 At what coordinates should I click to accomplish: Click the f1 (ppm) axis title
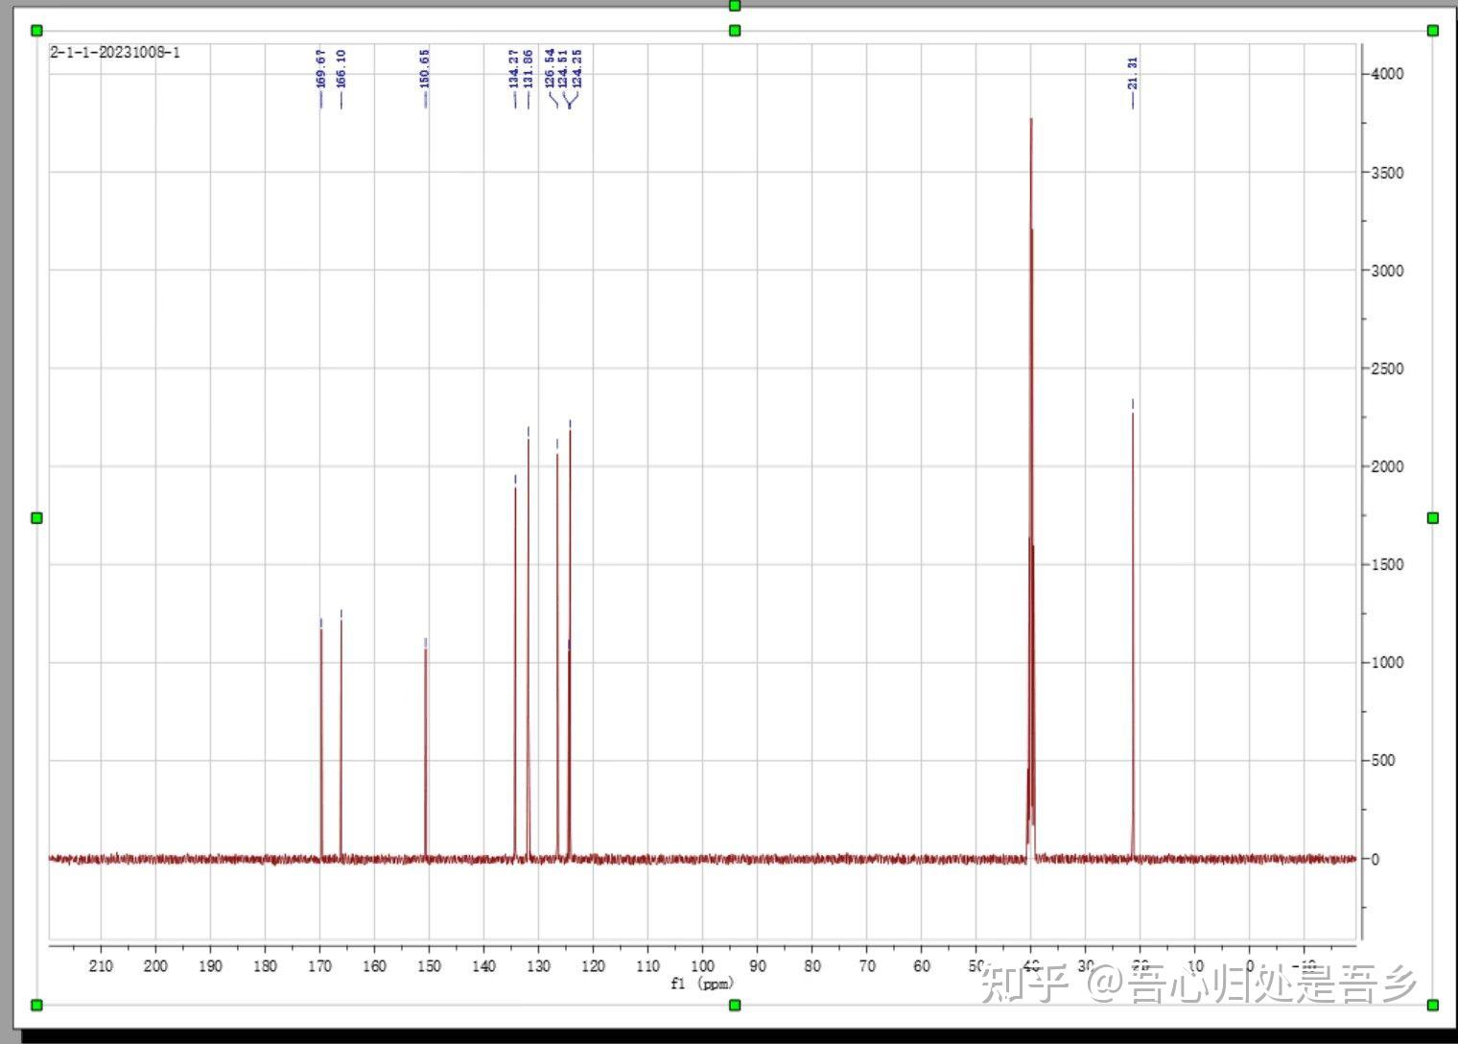pyautogui.click(x=703, y=984)
